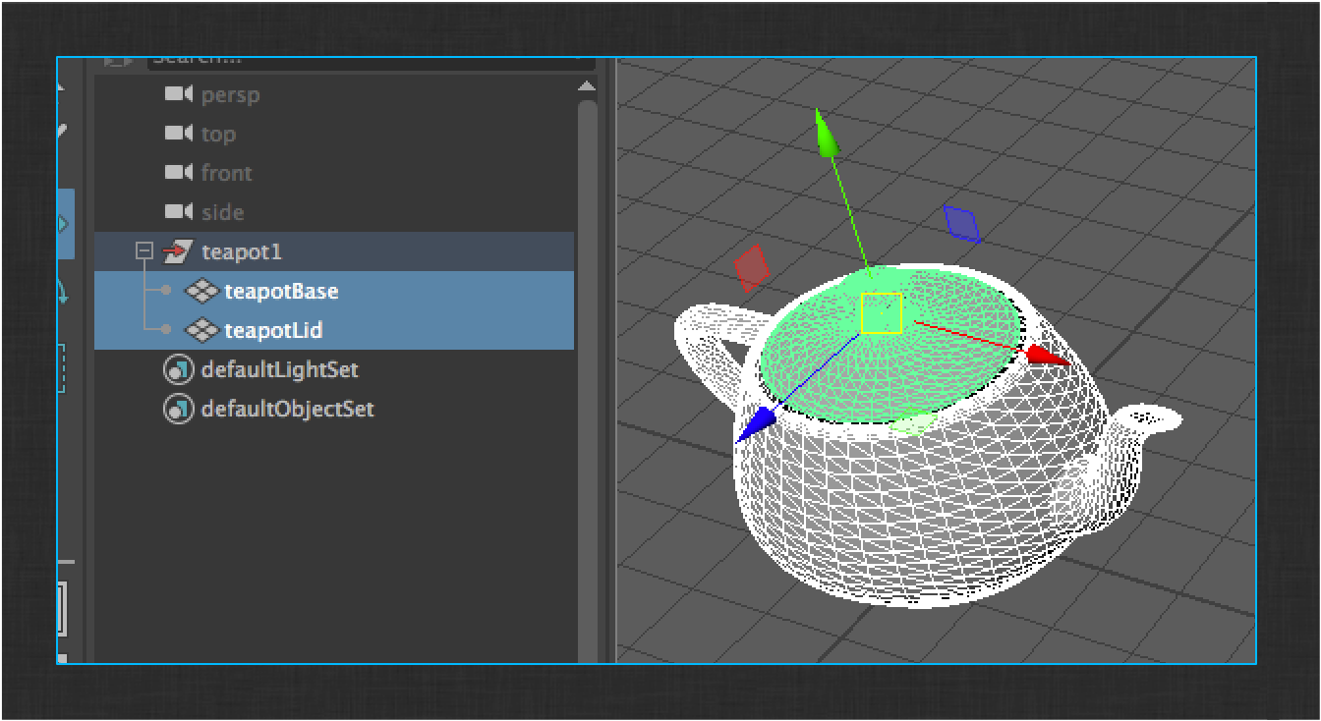Click the set icon beside defaultLightSet
The image size is (1321, 721).
(x=178, y=370)
